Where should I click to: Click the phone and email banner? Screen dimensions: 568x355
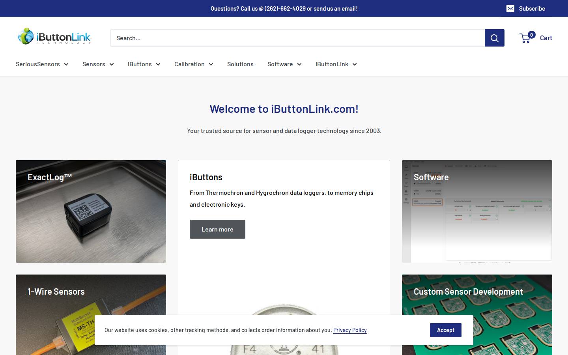[x=284, y=8]
